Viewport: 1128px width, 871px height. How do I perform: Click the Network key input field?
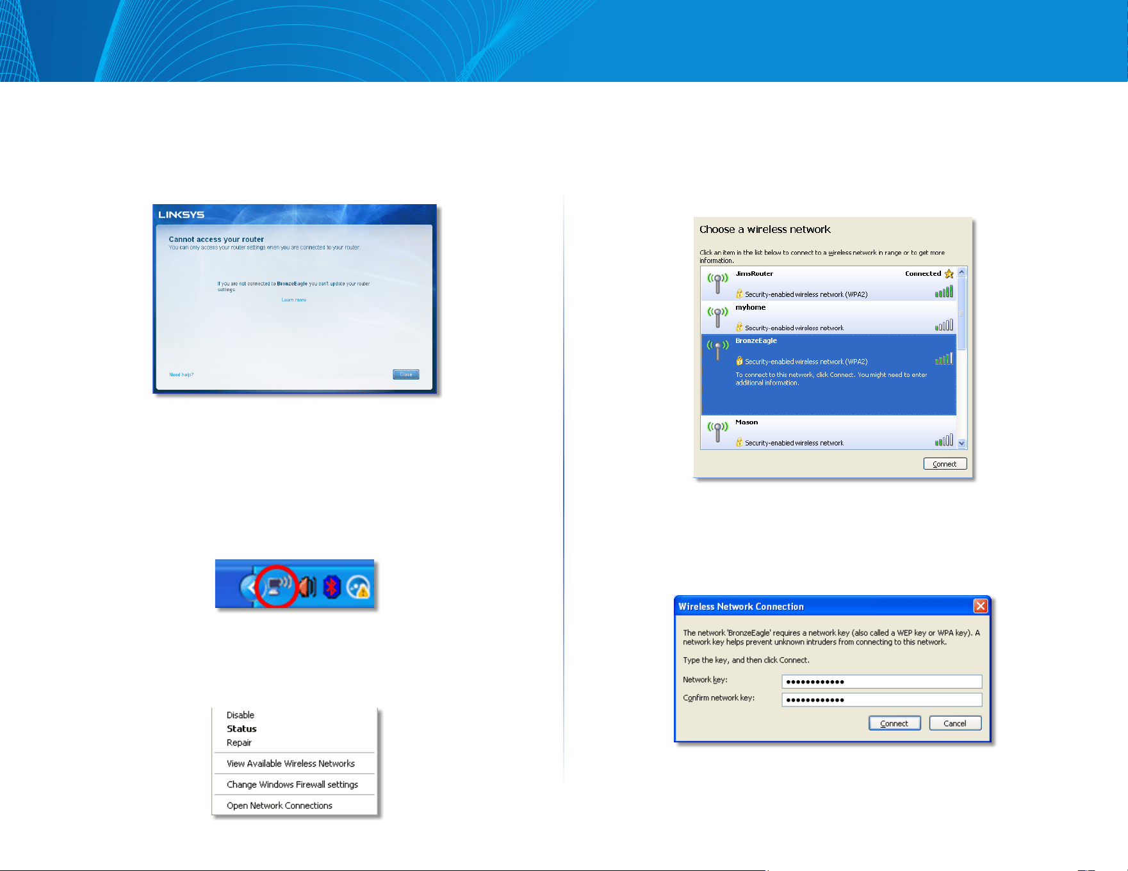point(881,682)
